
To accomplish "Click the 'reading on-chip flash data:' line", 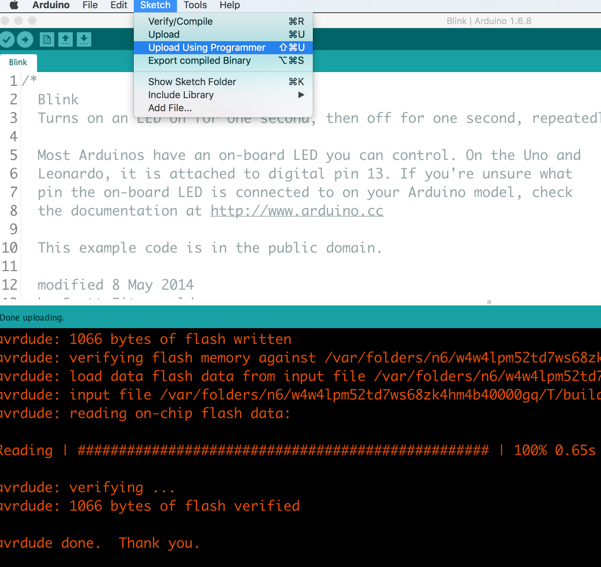I will coord(145,413).
